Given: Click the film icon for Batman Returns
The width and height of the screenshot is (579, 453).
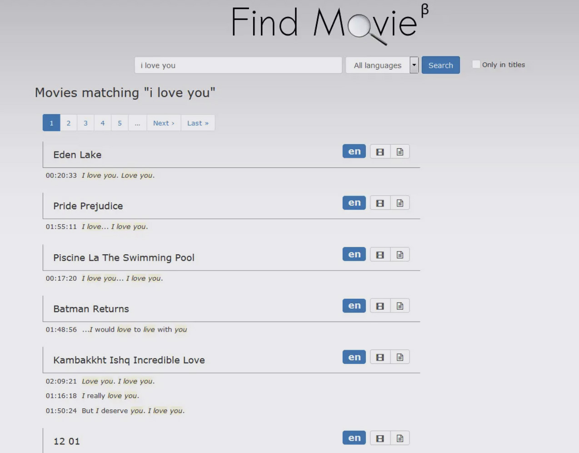Looking at the screenshot, I should point(380,306).
